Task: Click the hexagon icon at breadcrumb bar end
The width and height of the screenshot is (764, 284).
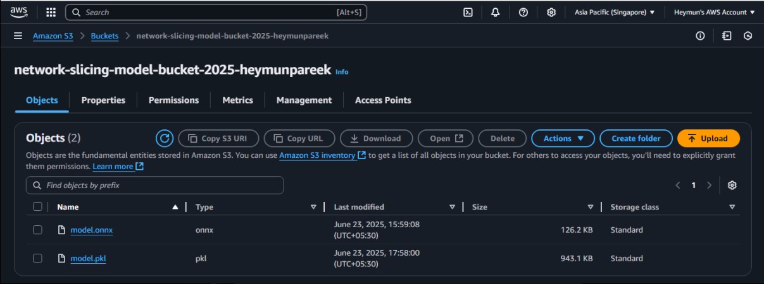Action: [748, 36]
